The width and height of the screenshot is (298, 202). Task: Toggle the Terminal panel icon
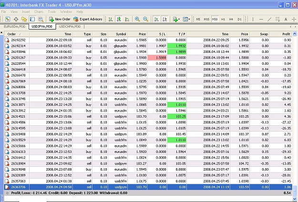(32, 19)
